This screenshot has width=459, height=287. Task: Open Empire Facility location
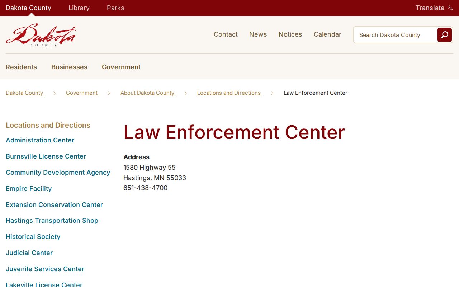pyautogui.click(x=29, y=189)
